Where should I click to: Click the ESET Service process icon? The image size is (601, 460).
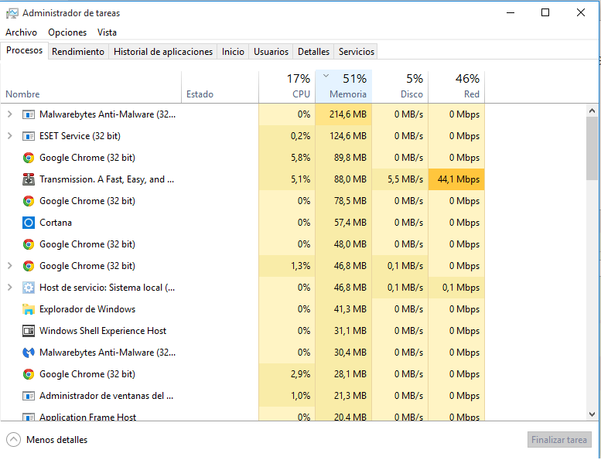pos(29,136)
